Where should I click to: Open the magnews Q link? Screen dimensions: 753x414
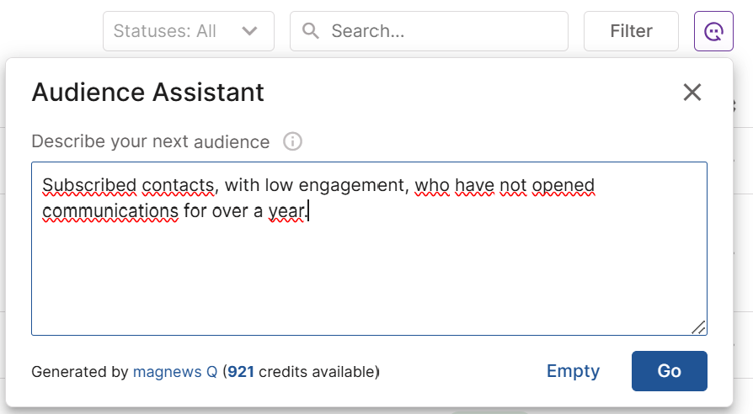point(175,371)
